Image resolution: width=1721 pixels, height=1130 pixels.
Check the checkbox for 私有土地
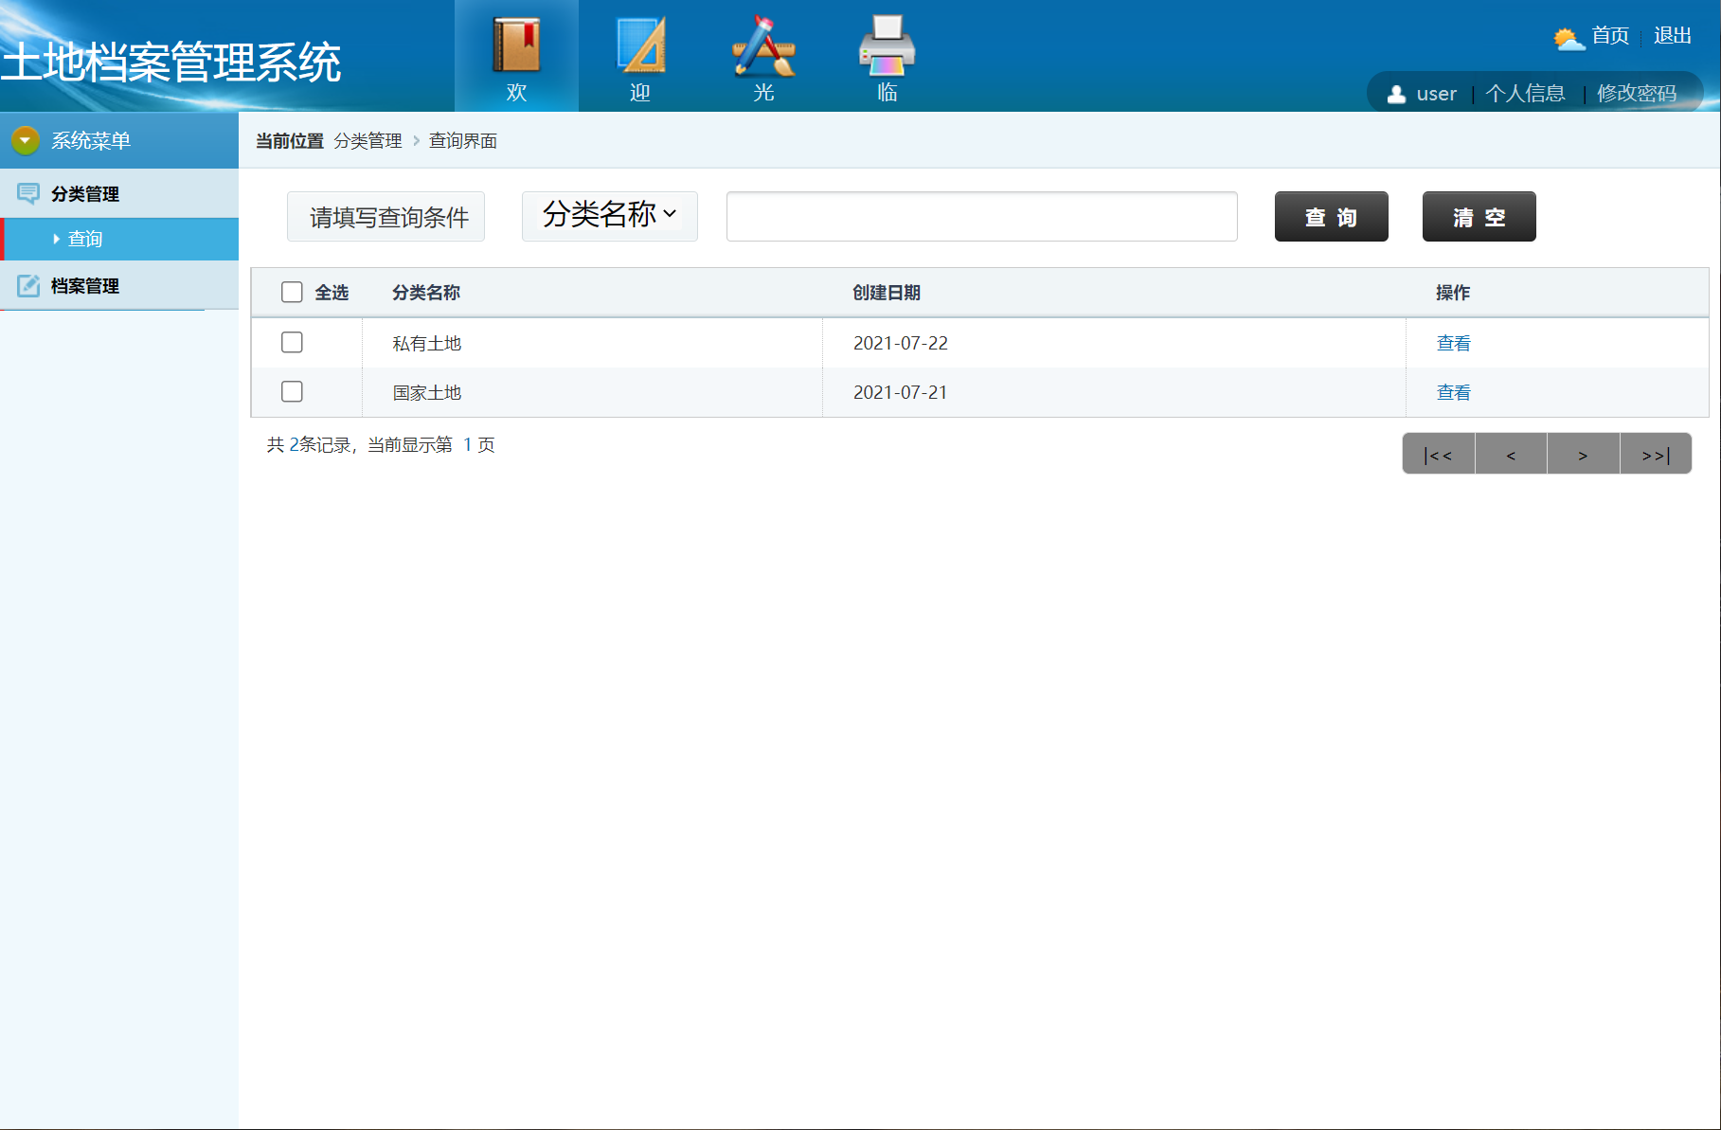(292, 342)
